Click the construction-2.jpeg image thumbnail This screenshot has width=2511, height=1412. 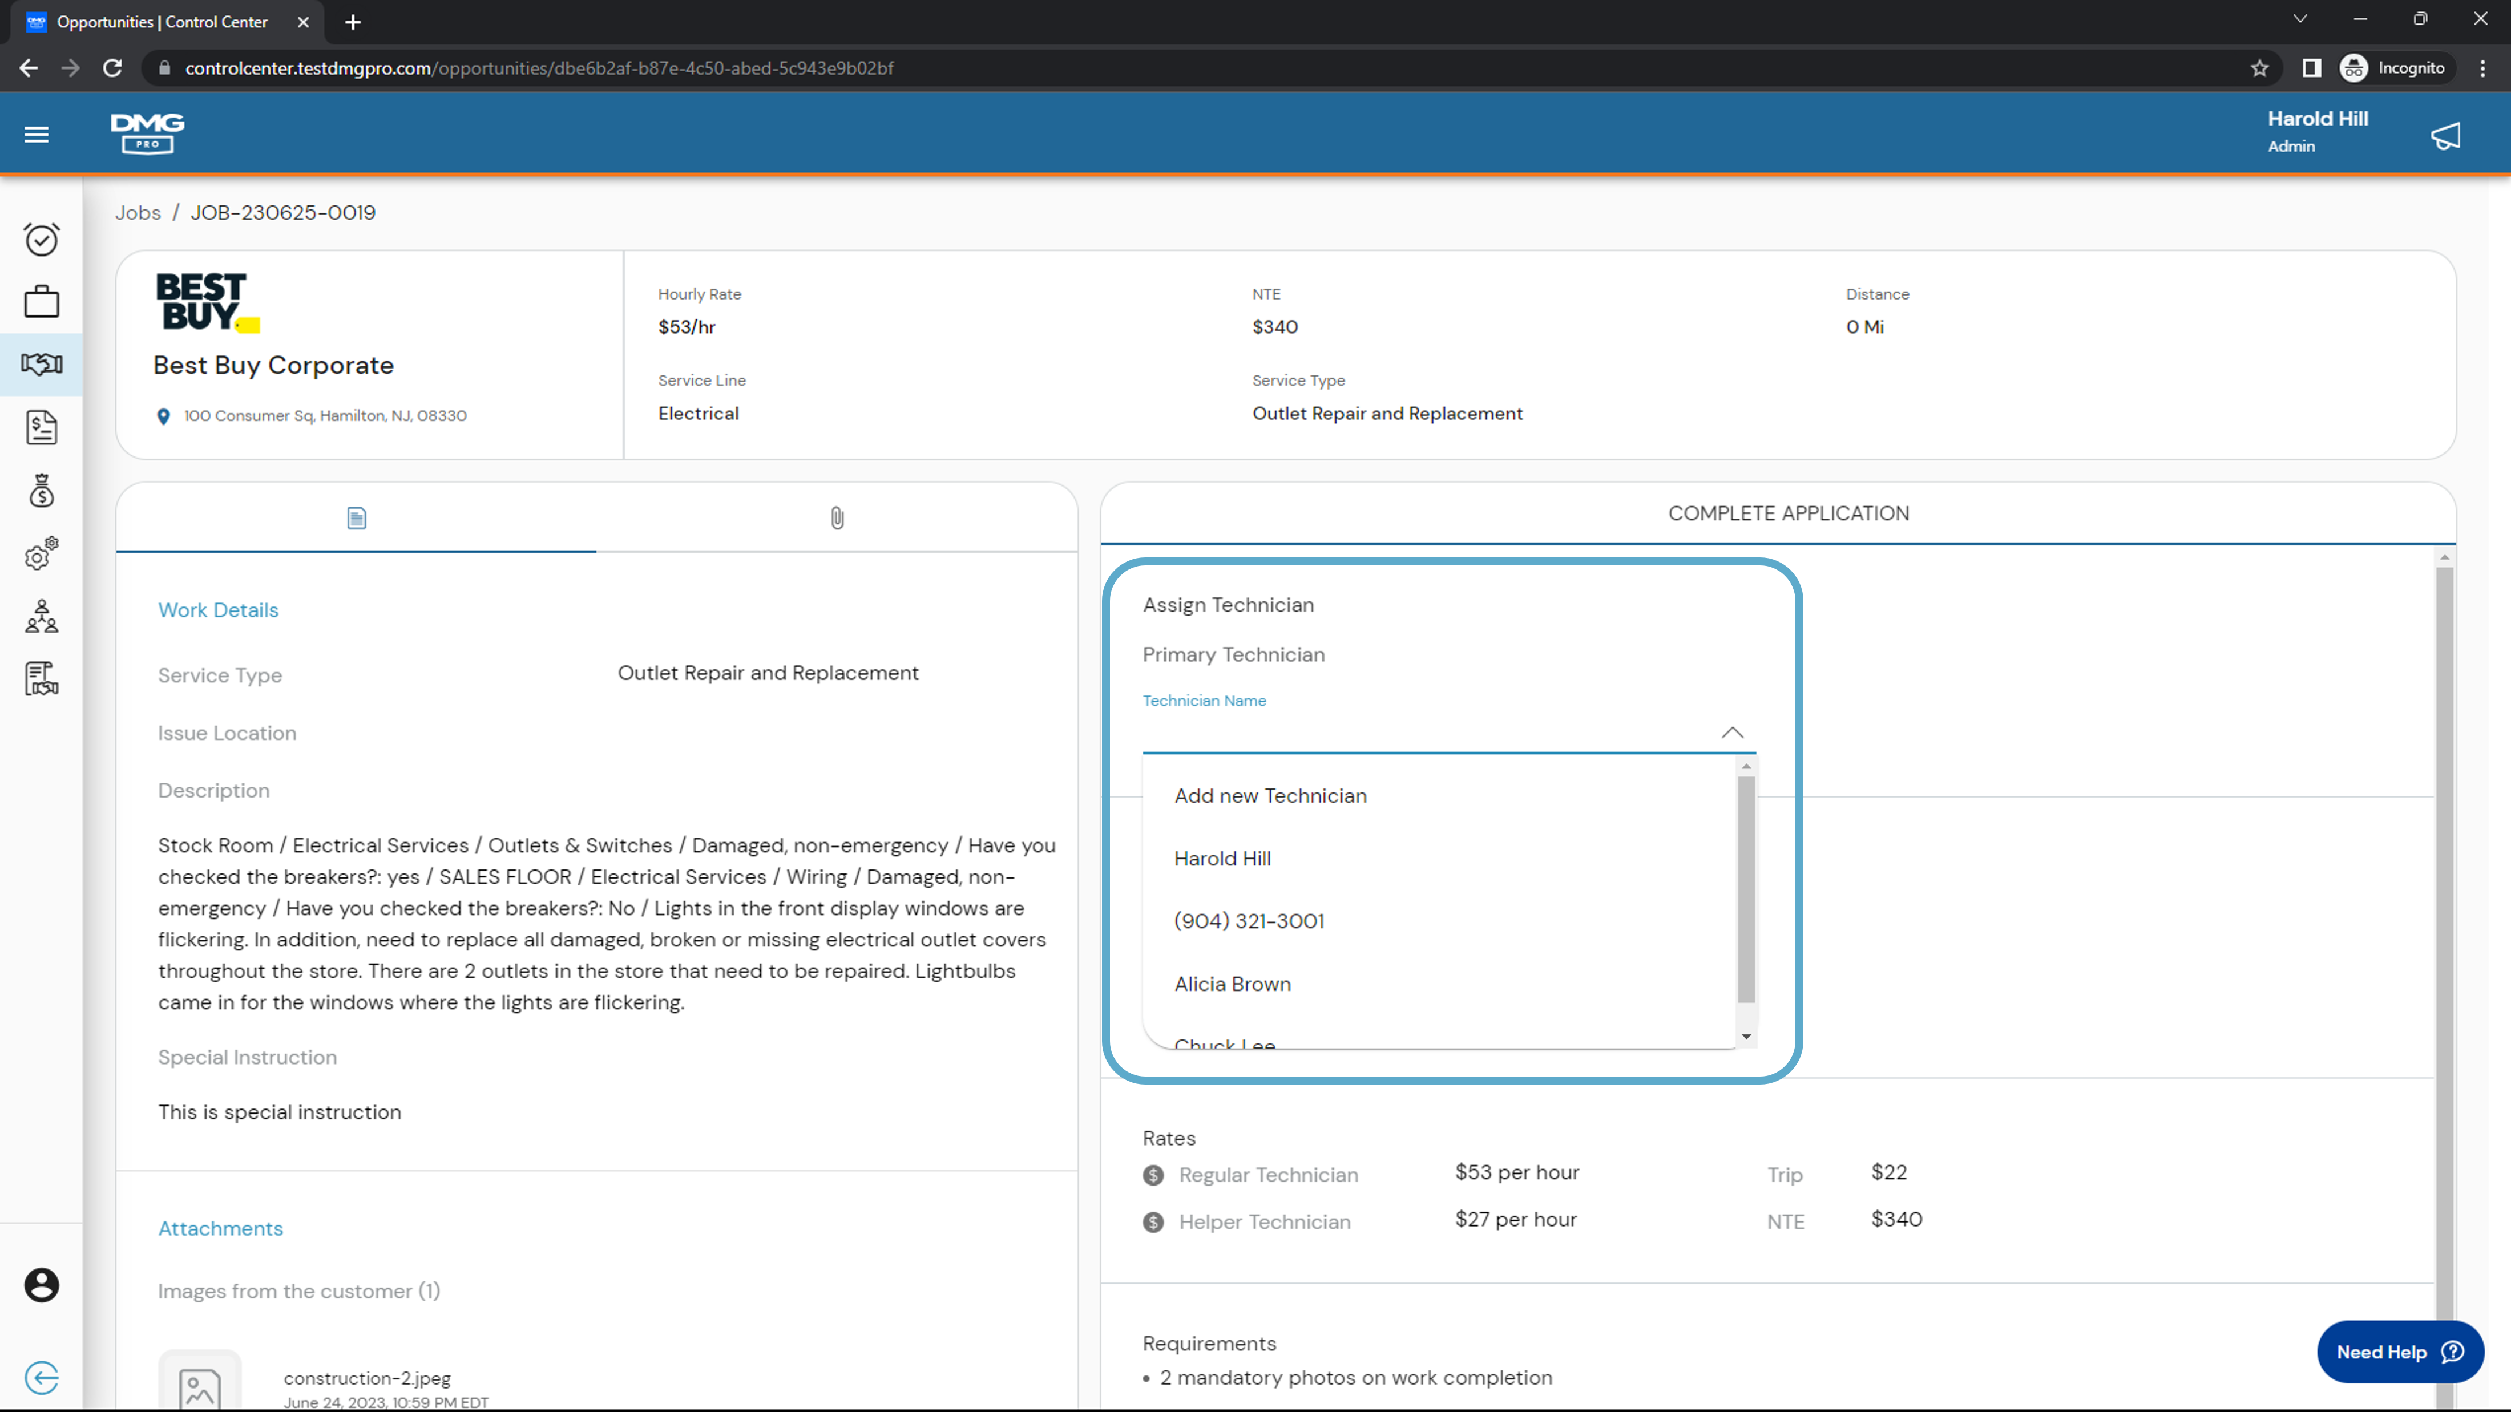tap(200, 1383)
